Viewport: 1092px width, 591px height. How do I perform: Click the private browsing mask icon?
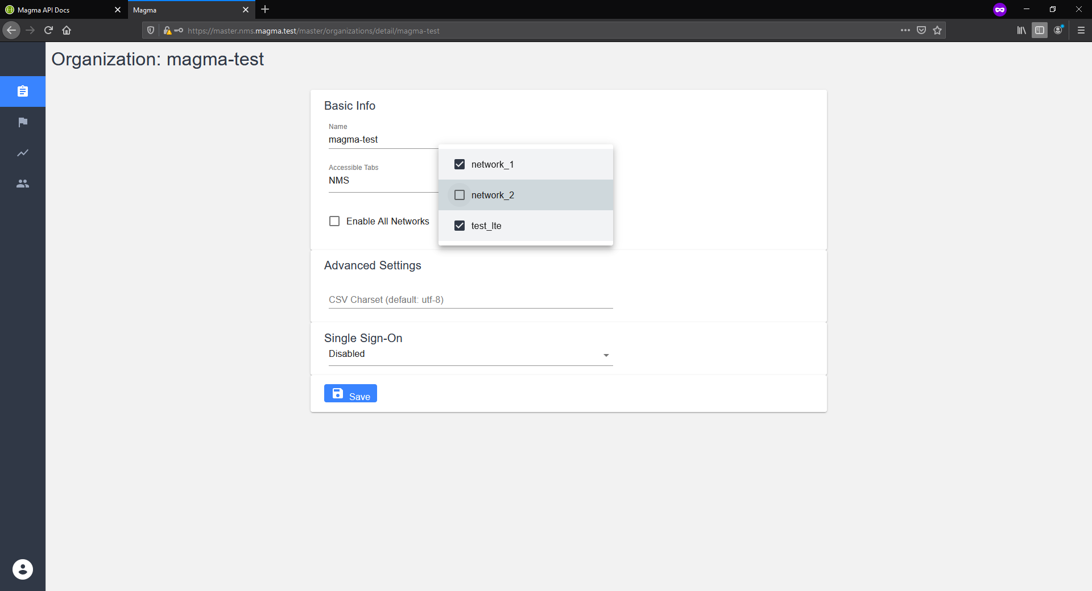1000,10
